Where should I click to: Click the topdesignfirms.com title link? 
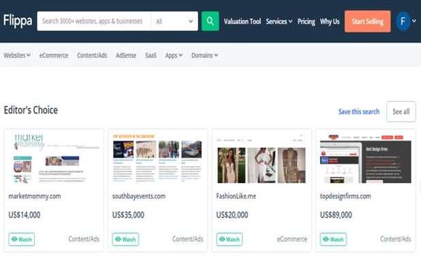pos(345,196)
